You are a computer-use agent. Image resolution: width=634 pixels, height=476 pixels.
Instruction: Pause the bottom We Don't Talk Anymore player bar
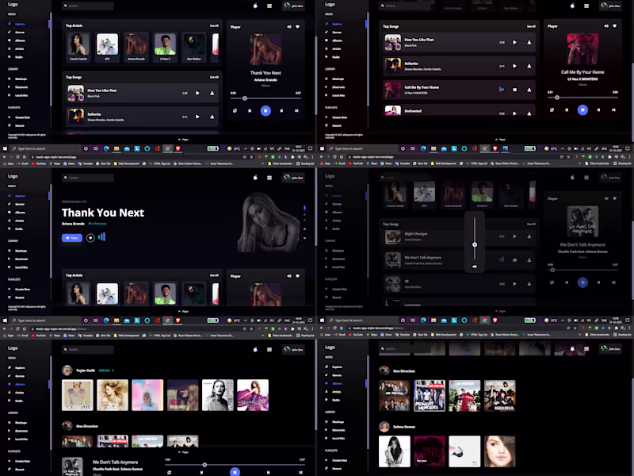coord(235,472)
